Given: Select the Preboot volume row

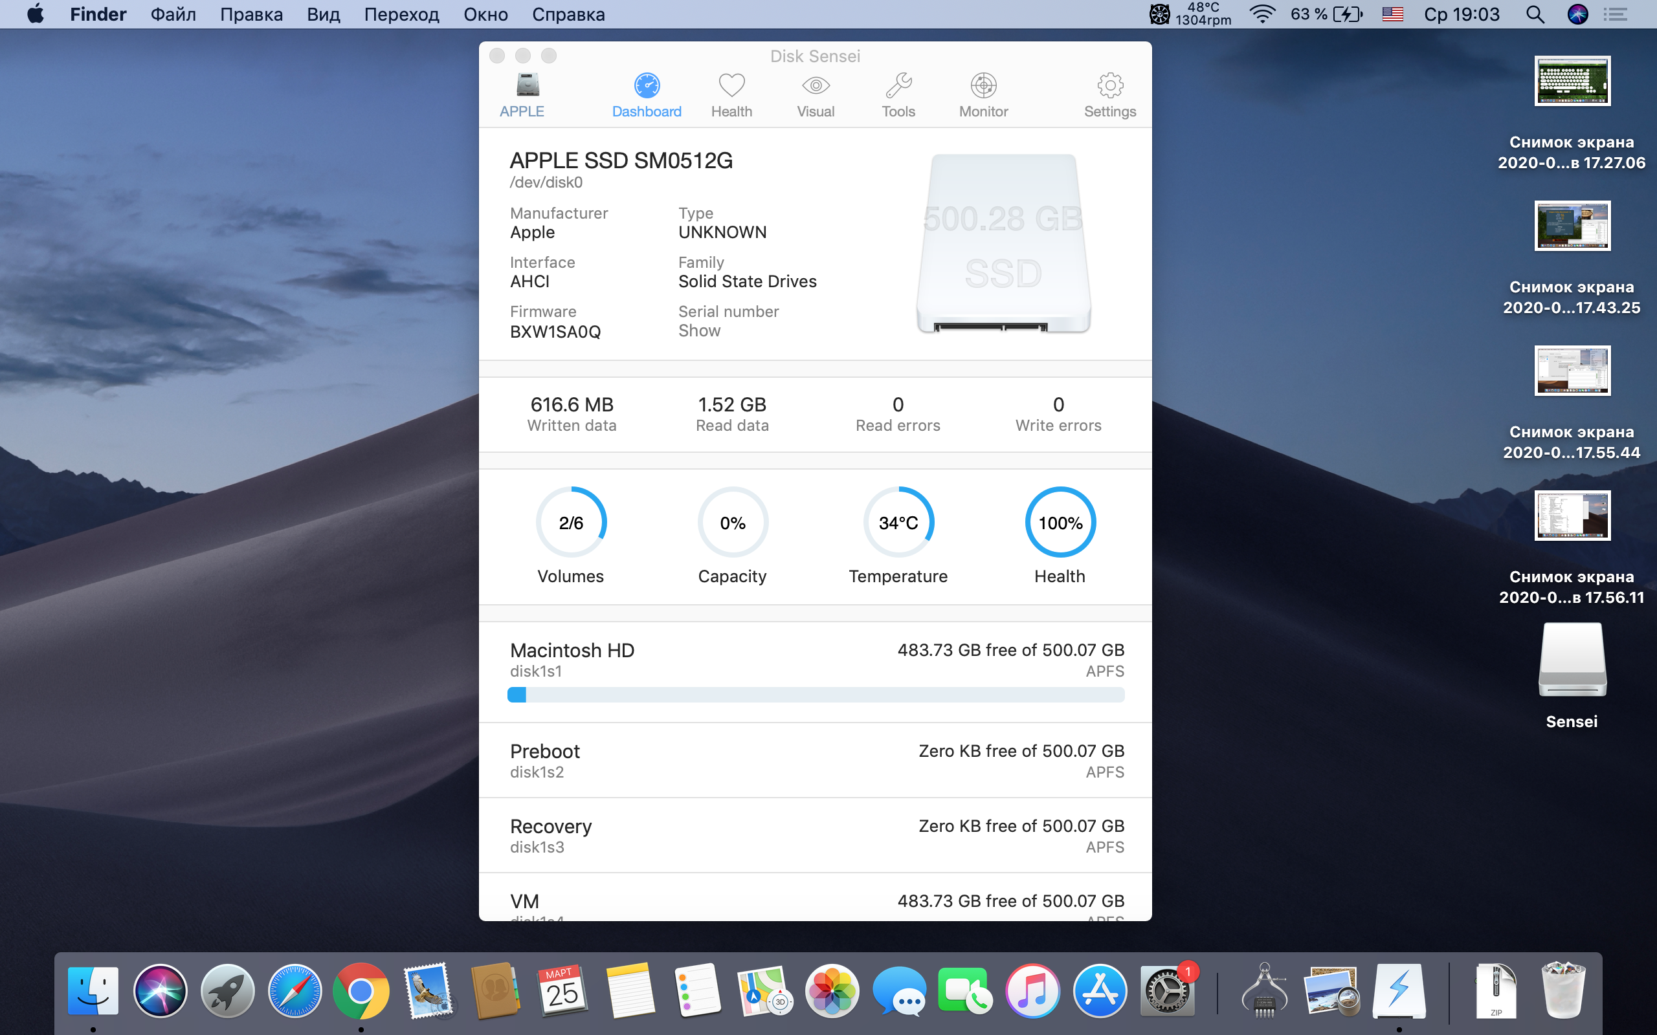Looking at the screenshot, I should click(816, 761).
